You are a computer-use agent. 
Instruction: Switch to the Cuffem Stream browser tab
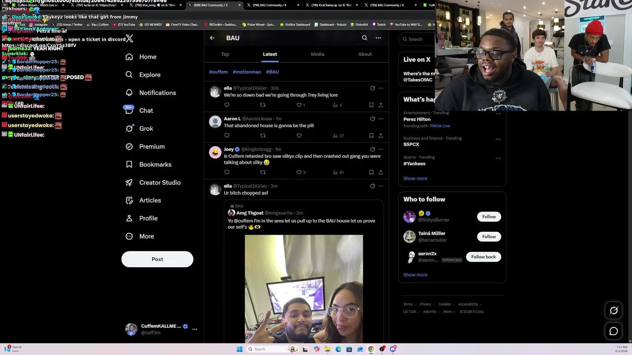pos(37,5)
